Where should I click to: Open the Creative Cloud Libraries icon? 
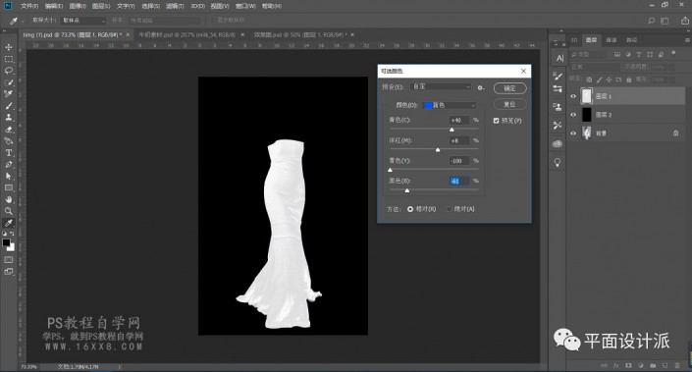(558, 144)
